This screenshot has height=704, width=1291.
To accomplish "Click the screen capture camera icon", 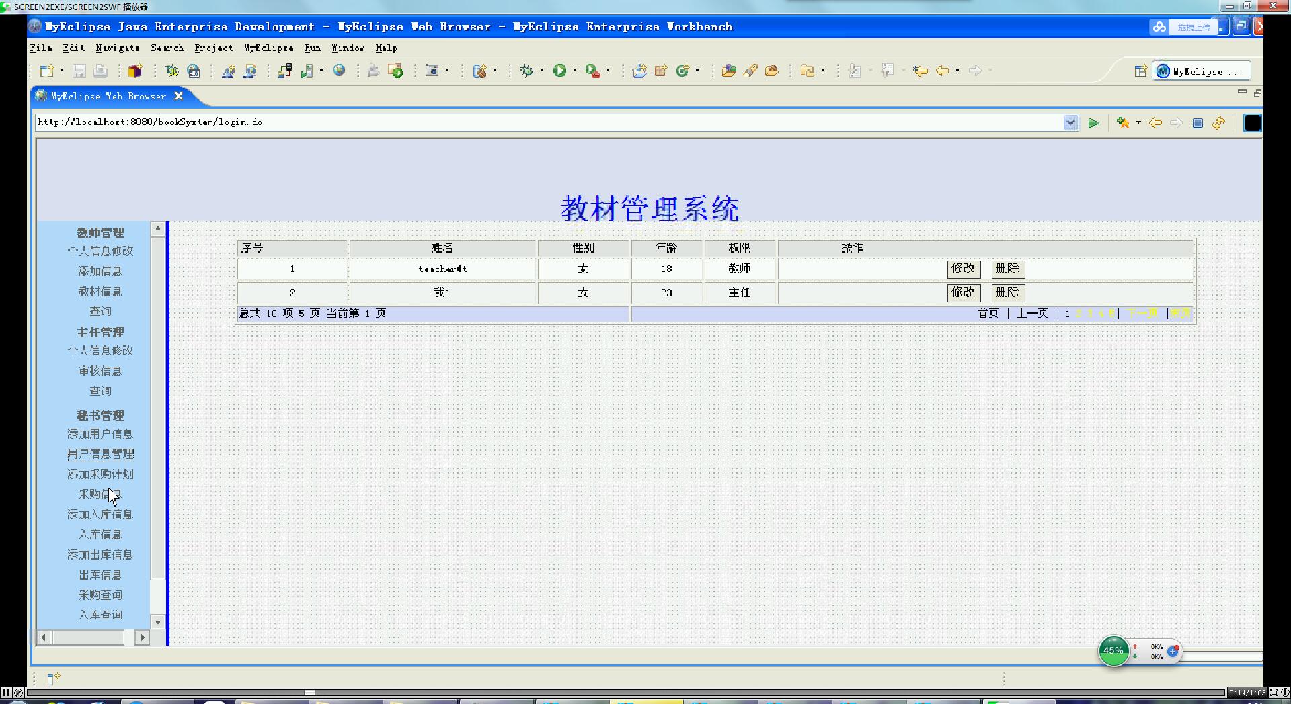I will 432,71.
